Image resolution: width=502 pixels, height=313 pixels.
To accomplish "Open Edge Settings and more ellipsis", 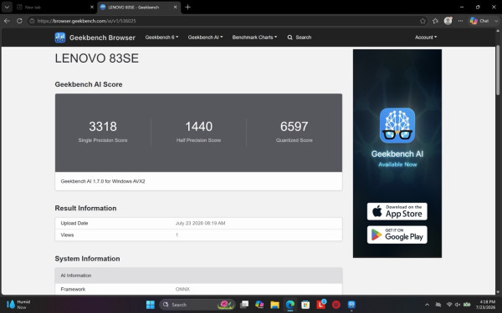I will point(460,21).
